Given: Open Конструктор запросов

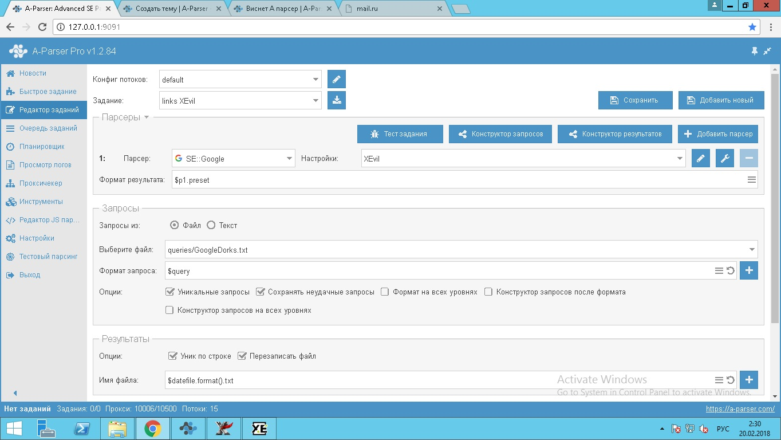Looking at the screenshot, I should click(x=500, y=134).
